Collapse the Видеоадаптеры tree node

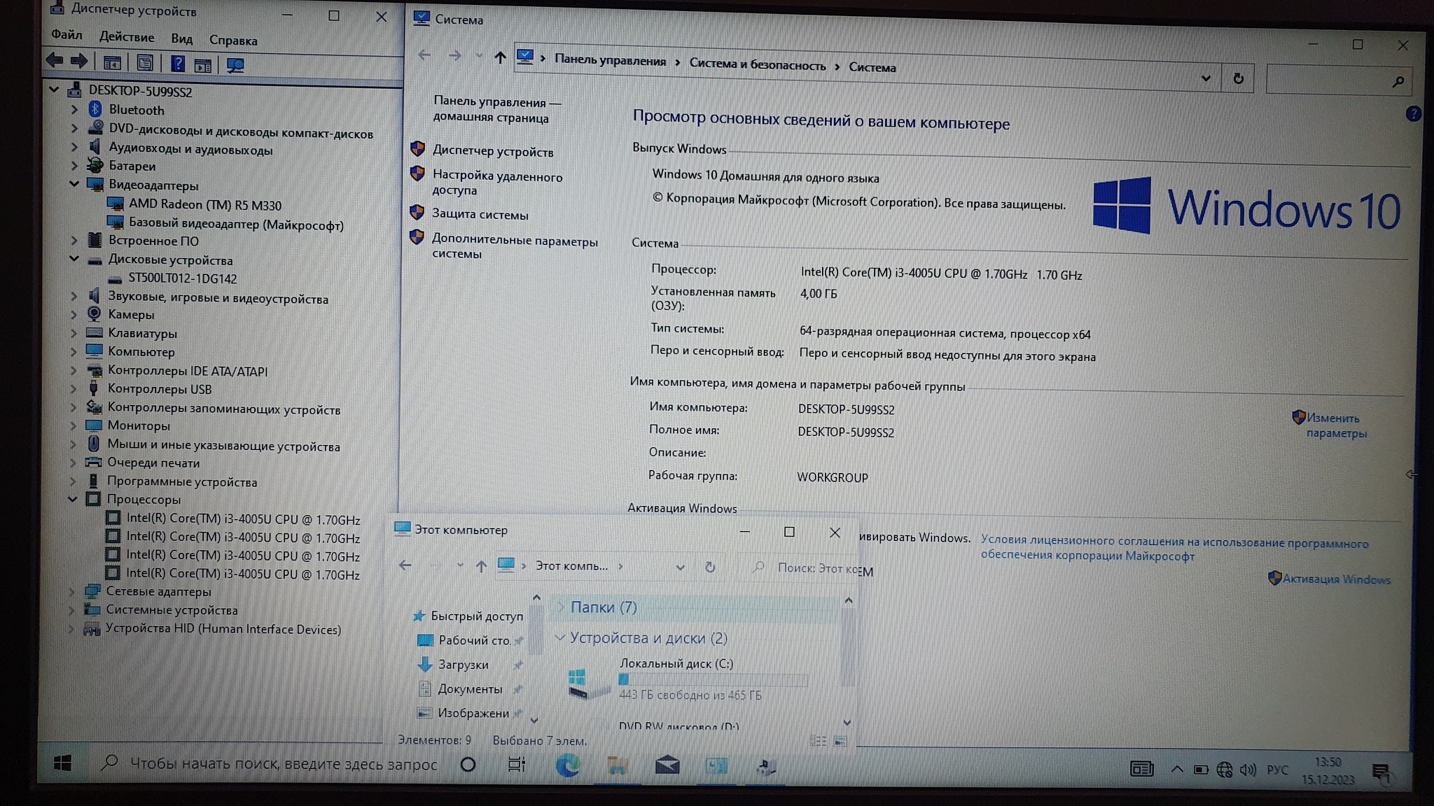point(74,184)
